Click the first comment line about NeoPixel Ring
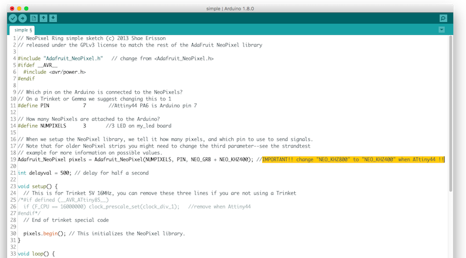The height and width of the screenshot is (258, 466). (91, 38)
